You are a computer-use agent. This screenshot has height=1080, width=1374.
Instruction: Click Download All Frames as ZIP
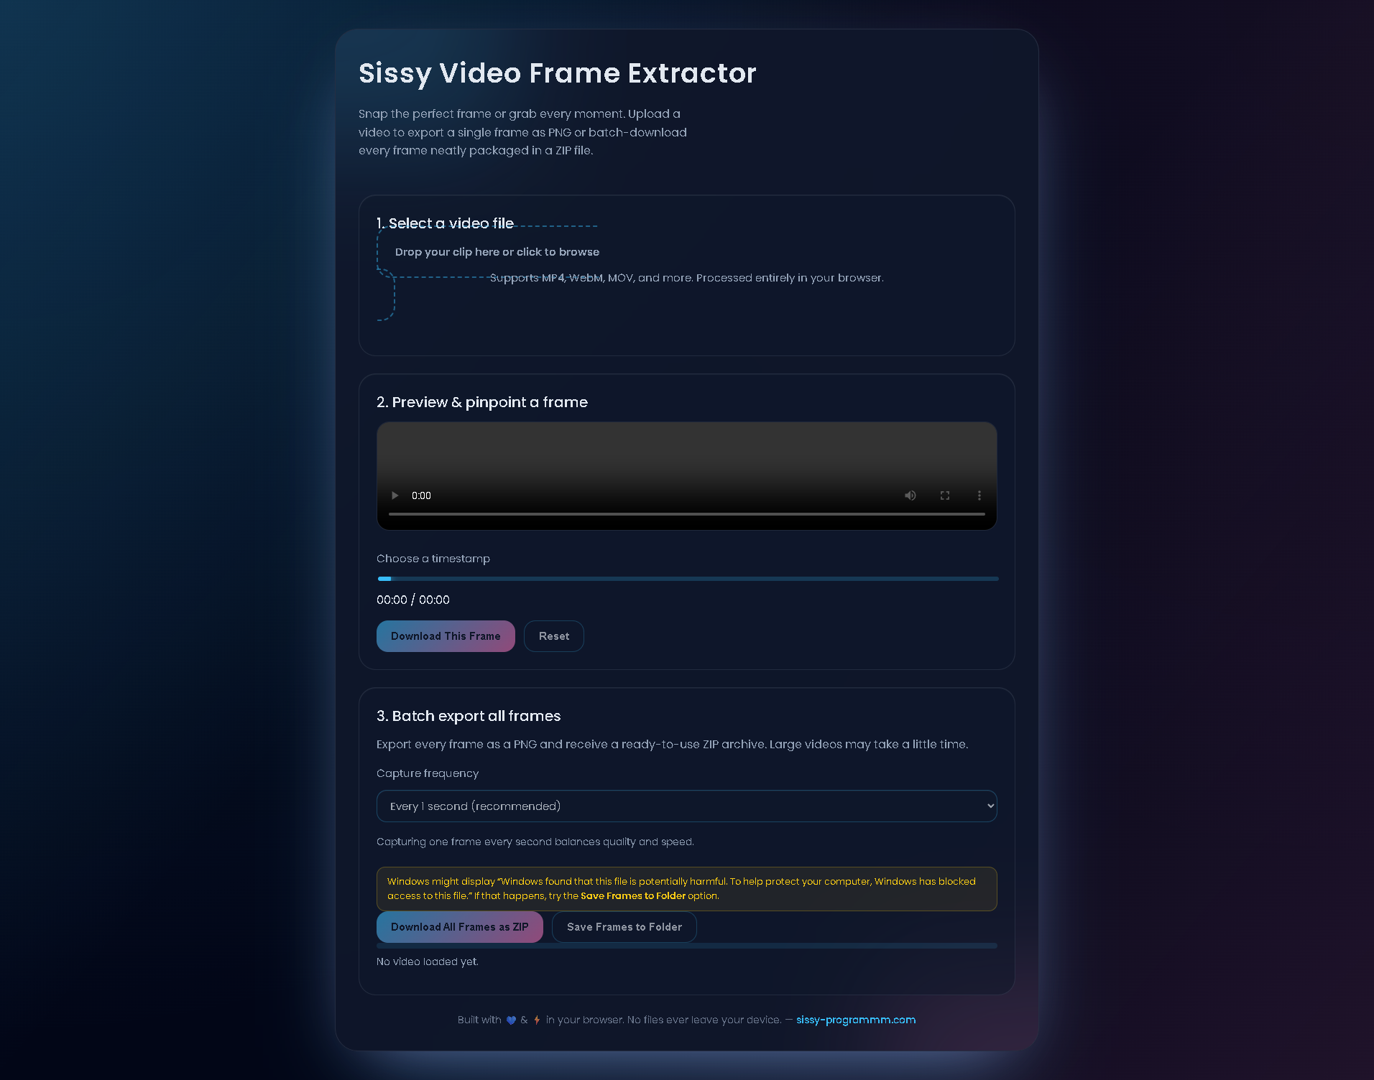coord(460,927)
